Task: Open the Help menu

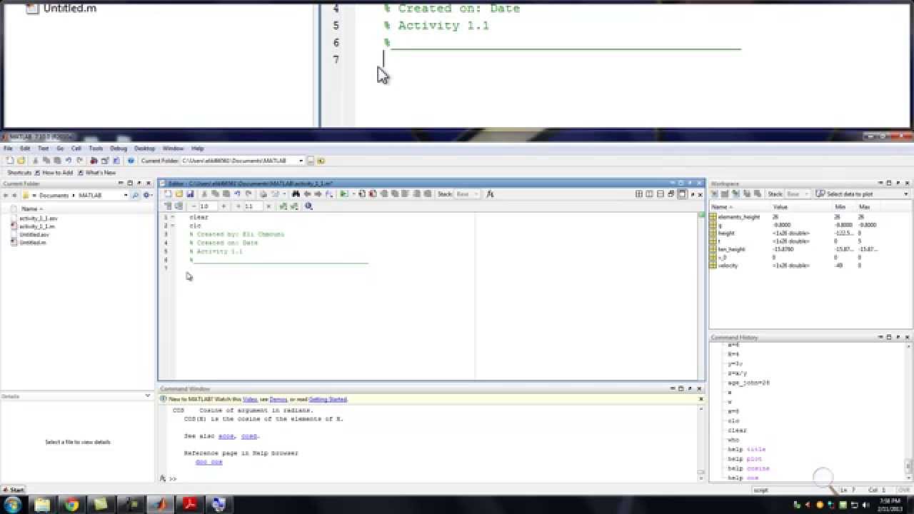Action: tap(198, 148)
